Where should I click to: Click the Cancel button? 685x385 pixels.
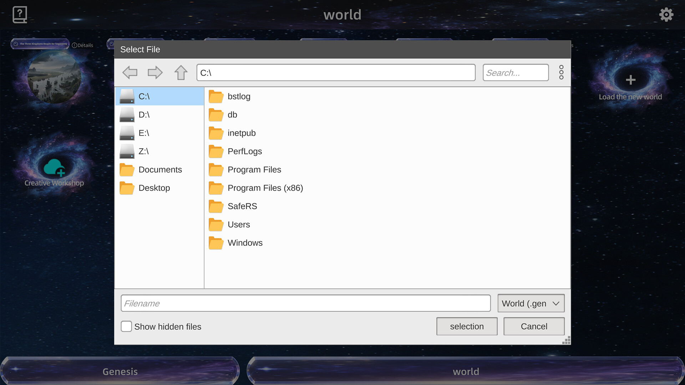pyautogui.click(x=533, y=326)
